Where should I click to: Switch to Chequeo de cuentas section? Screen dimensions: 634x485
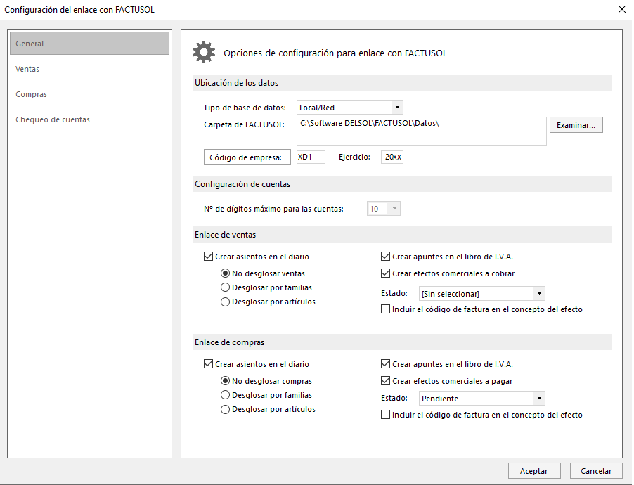pyautogui.click(x=53, y=119)
